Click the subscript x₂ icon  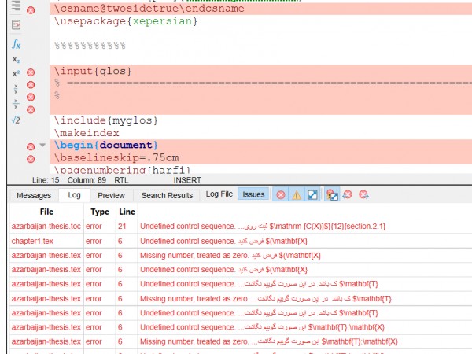pyautogui.click(x=16, y=59)
